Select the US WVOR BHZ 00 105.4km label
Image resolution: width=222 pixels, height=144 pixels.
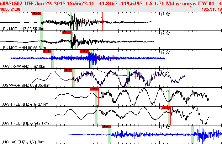(x=27, y=85)
